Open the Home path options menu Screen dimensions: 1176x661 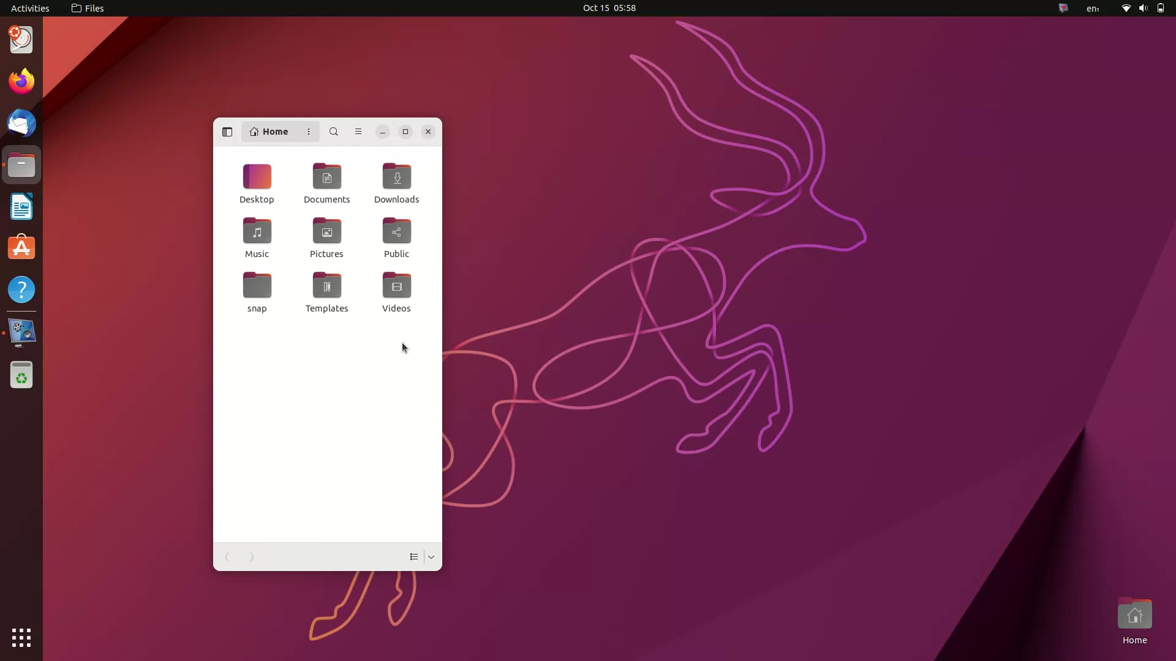(x=309, y=131)
